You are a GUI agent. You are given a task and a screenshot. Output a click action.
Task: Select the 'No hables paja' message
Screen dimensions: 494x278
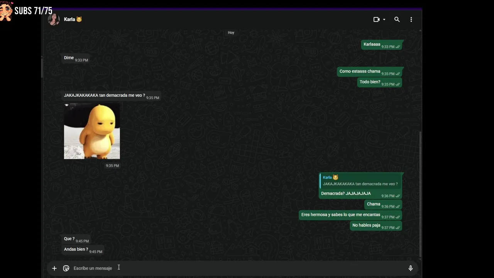coord(376,225)
